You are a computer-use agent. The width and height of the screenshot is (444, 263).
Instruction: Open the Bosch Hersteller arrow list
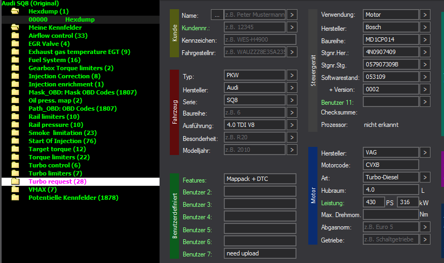tap(425, 27)
